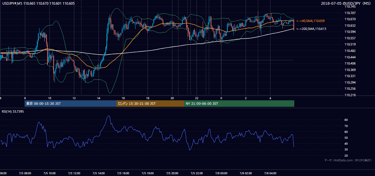Click price axis value 110.294

click(x=350, y=82)
